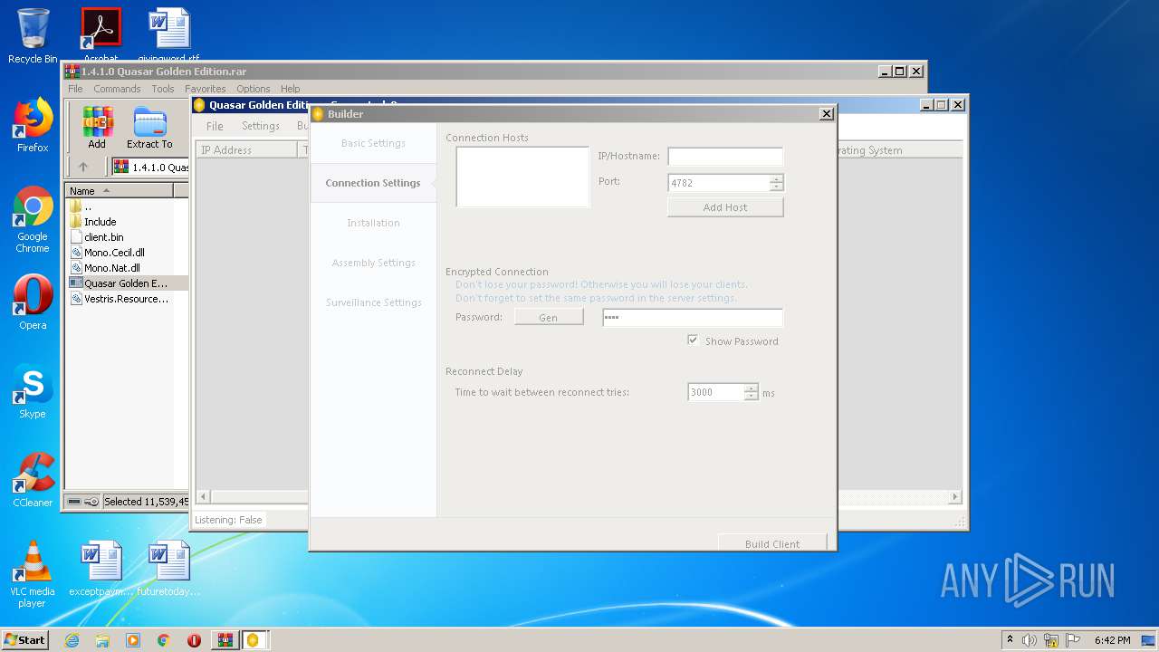The height and width of the screenshot is (652, 1159).
Task: Open WinRAR Commands menu
Action: tap(117, 89)
